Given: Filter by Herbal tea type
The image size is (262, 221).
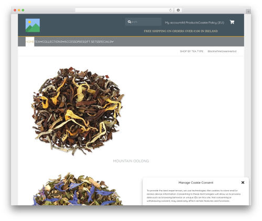Looking at the screenshot, I should point(233,51).
